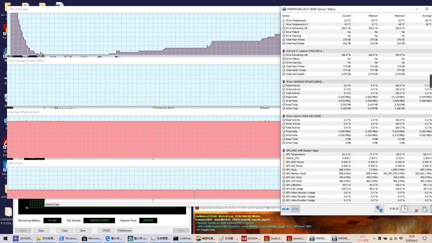432x243 pixels.
Task: Open the notification center icon
Action: tap(424, 238)
